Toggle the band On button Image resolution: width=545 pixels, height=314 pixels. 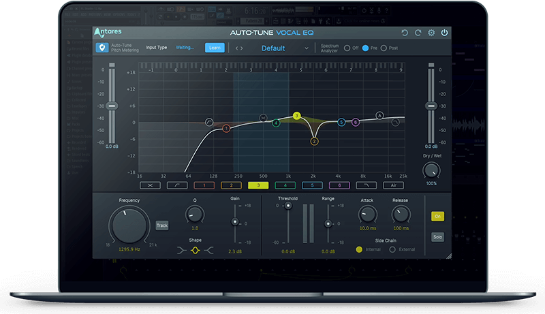(437, 216)
